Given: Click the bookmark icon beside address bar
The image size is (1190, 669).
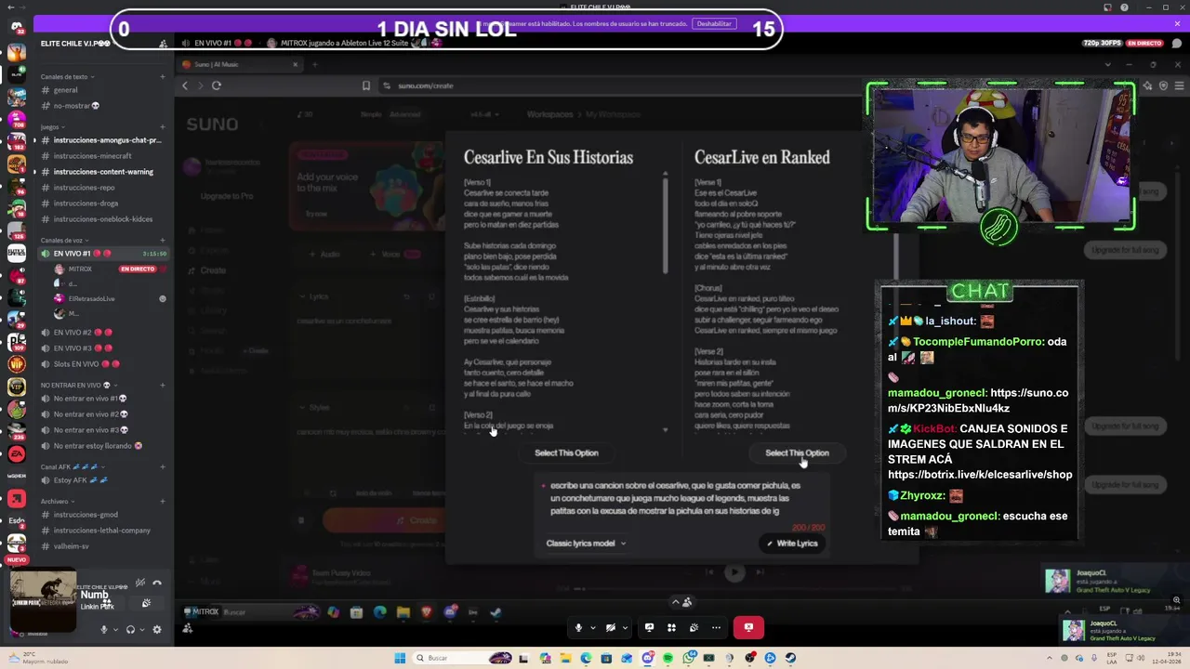Looking at the screenshot, I should tap(365, 85).
